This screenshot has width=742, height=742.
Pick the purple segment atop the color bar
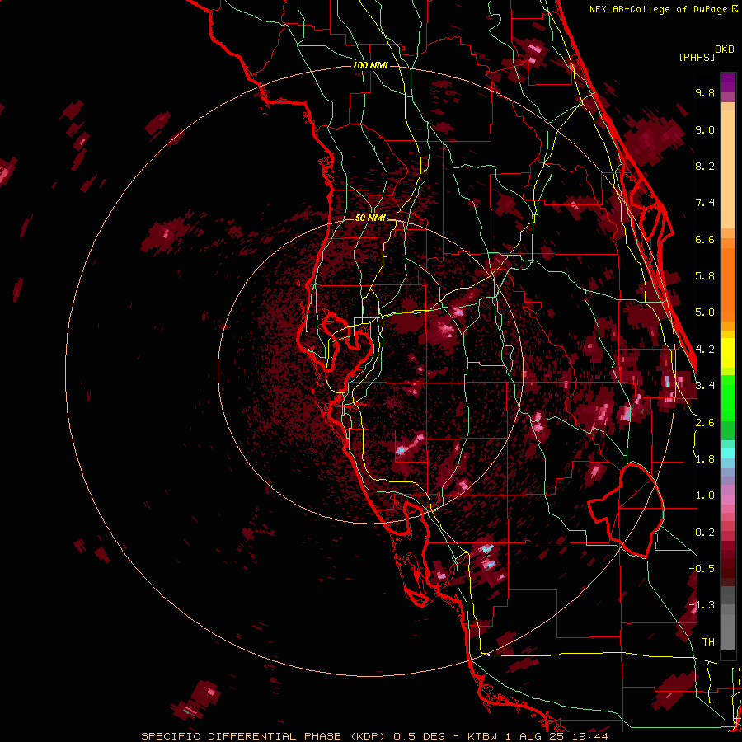728,82
